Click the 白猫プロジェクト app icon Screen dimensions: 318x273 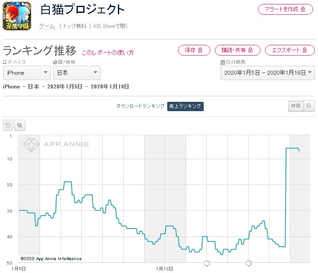[x=17, y=16]
